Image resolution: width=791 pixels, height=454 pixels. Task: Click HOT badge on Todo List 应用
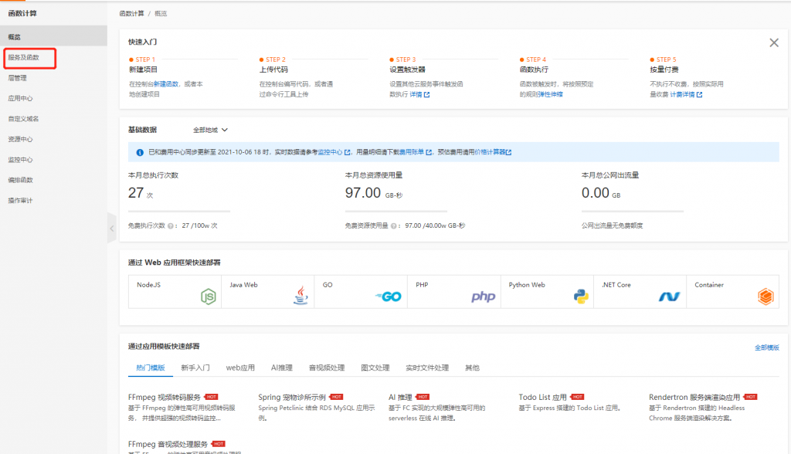(x=577, y=397)
